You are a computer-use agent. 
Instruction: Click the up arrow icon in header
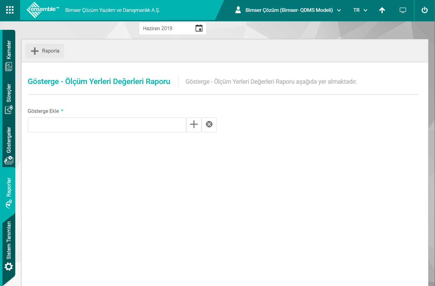coord(382,10)
